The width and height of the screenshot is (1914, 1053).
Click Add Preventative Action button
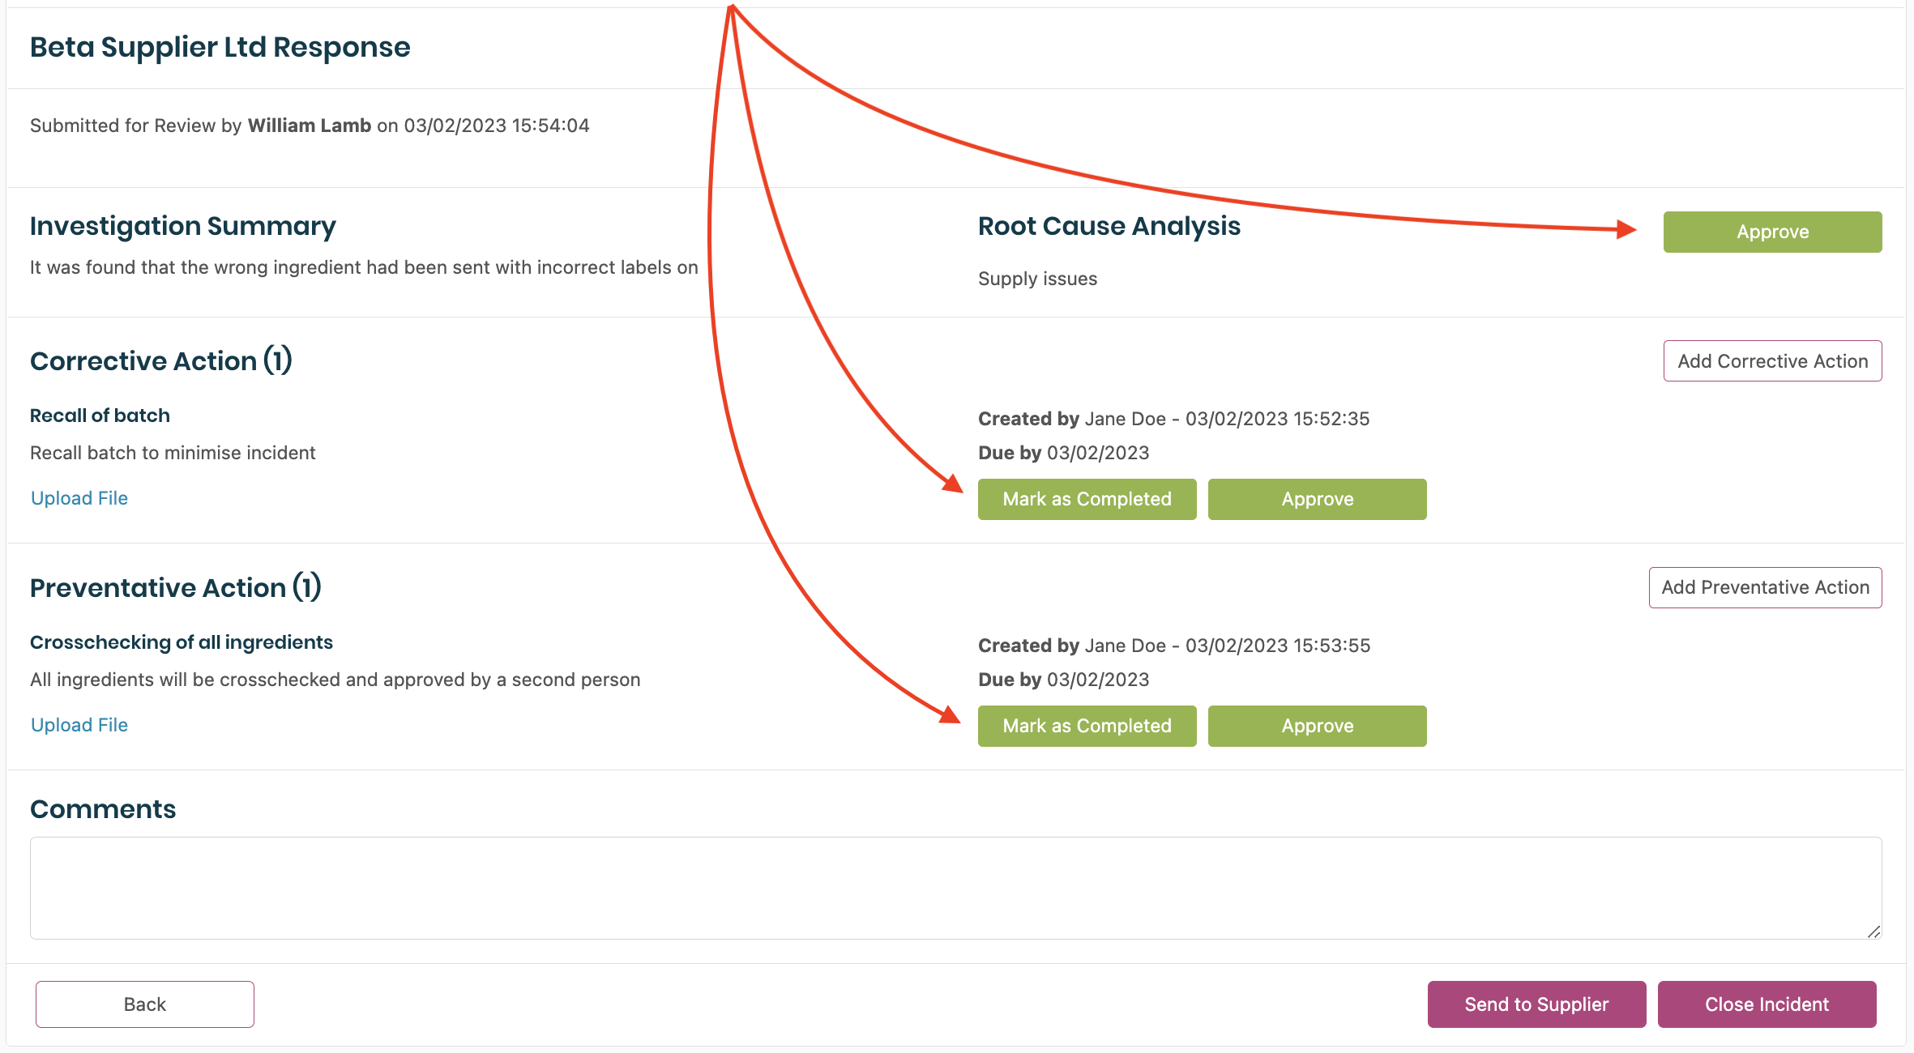click(x=1765, y=587)
